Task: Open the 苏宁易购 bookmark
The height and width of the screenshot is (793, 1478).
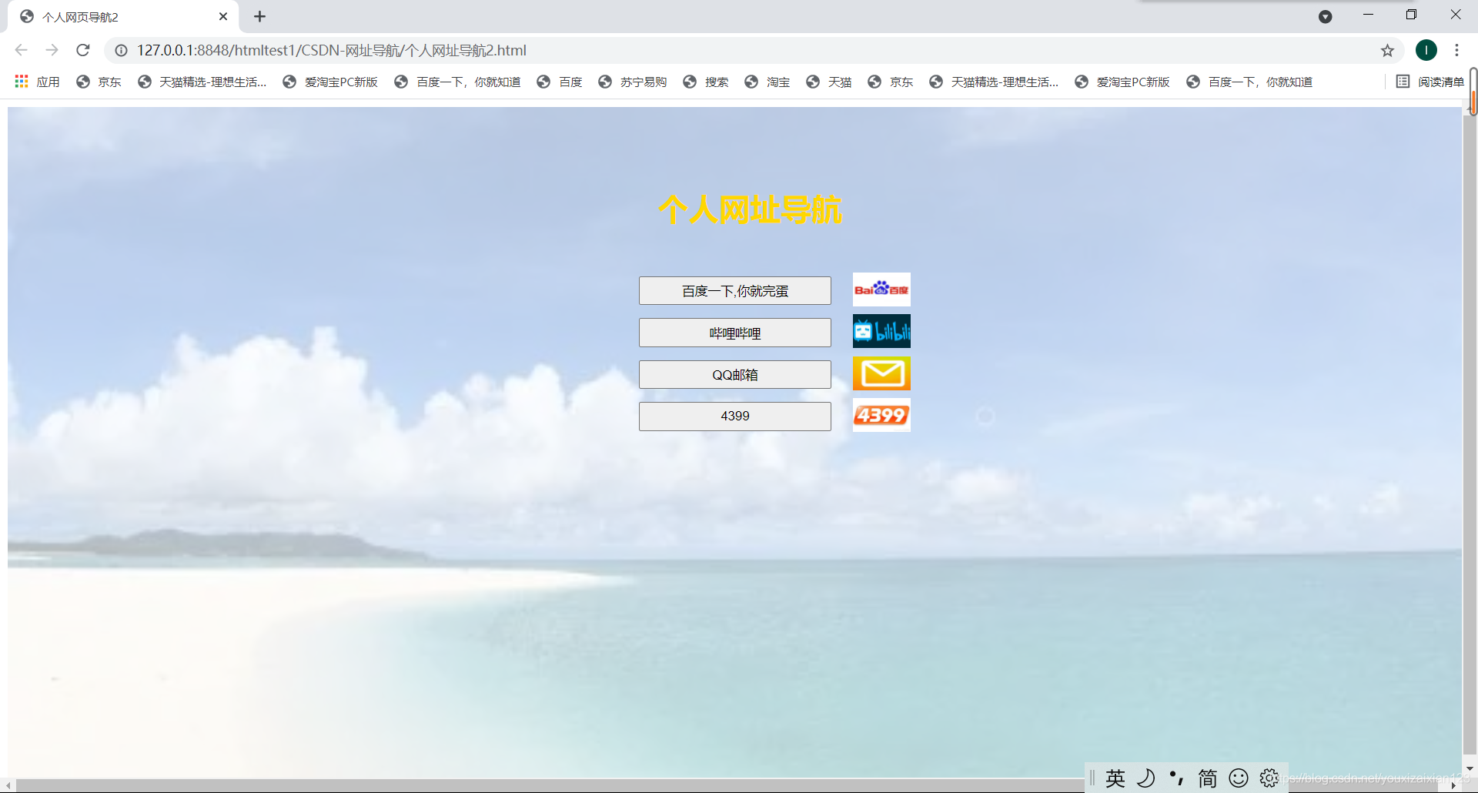Action: point(633,82)
